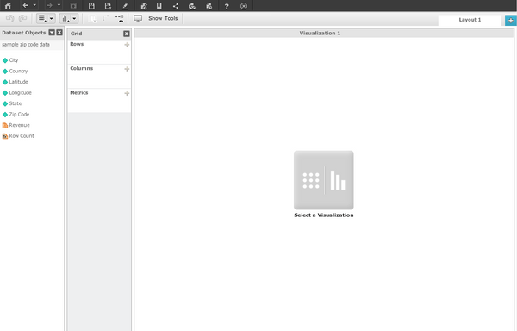Viewport: 517px width, 331px height.
Task: Click the auto-arrange layout icon
Action: pyautogui.click(x=120, y=18)
